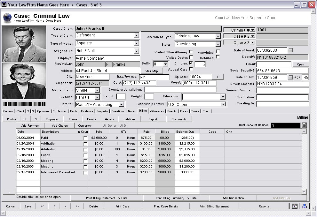
Task: Click the globe icon beside Case title
Action: point(7,18)
